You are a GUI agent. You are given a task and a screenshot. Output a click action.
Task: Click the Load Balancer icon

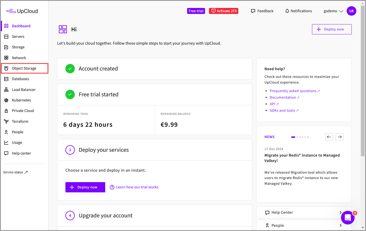click(x=6, y=90)
